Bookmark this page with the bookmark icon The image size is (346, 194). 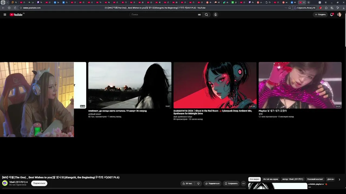[x=290, y=8]
